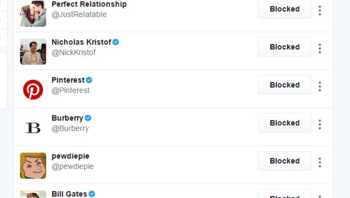Open more options for Nicholas Kristof

[320, 48]
